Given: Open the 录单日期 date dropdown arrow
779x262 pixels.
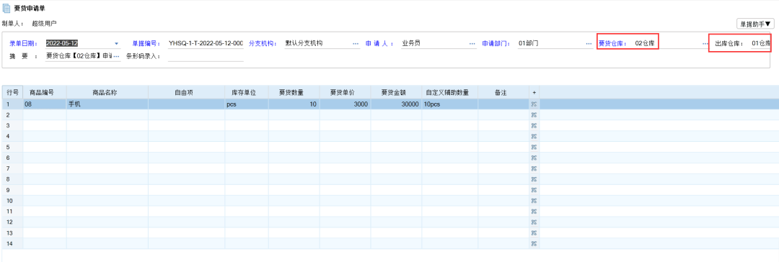Looking at the screenshot, I should coord(117,44).
